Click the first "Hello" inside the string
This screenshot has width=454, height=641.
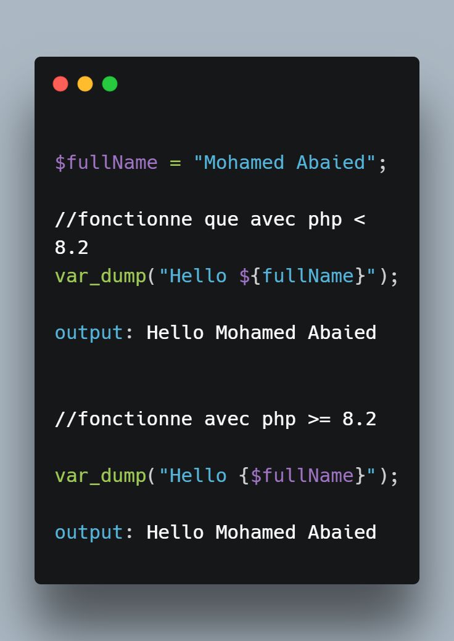(198, 276)
